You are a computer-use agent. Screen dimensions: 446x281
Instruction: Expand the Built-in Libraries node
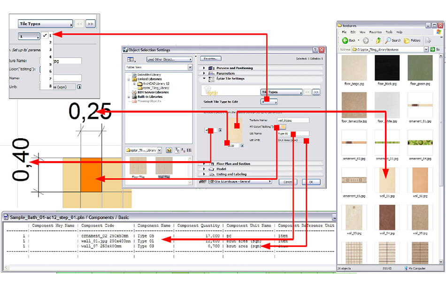(129, 97)
